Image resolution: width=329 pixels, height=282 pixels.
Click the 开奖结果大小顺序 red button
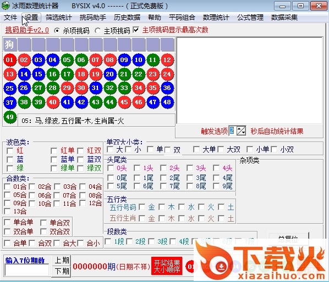167,266
